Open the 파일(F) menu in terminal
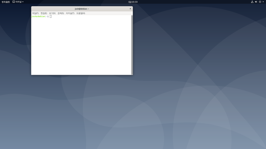Image resolution: width=266 pixels, height=149 pixels. click(35, 13)
